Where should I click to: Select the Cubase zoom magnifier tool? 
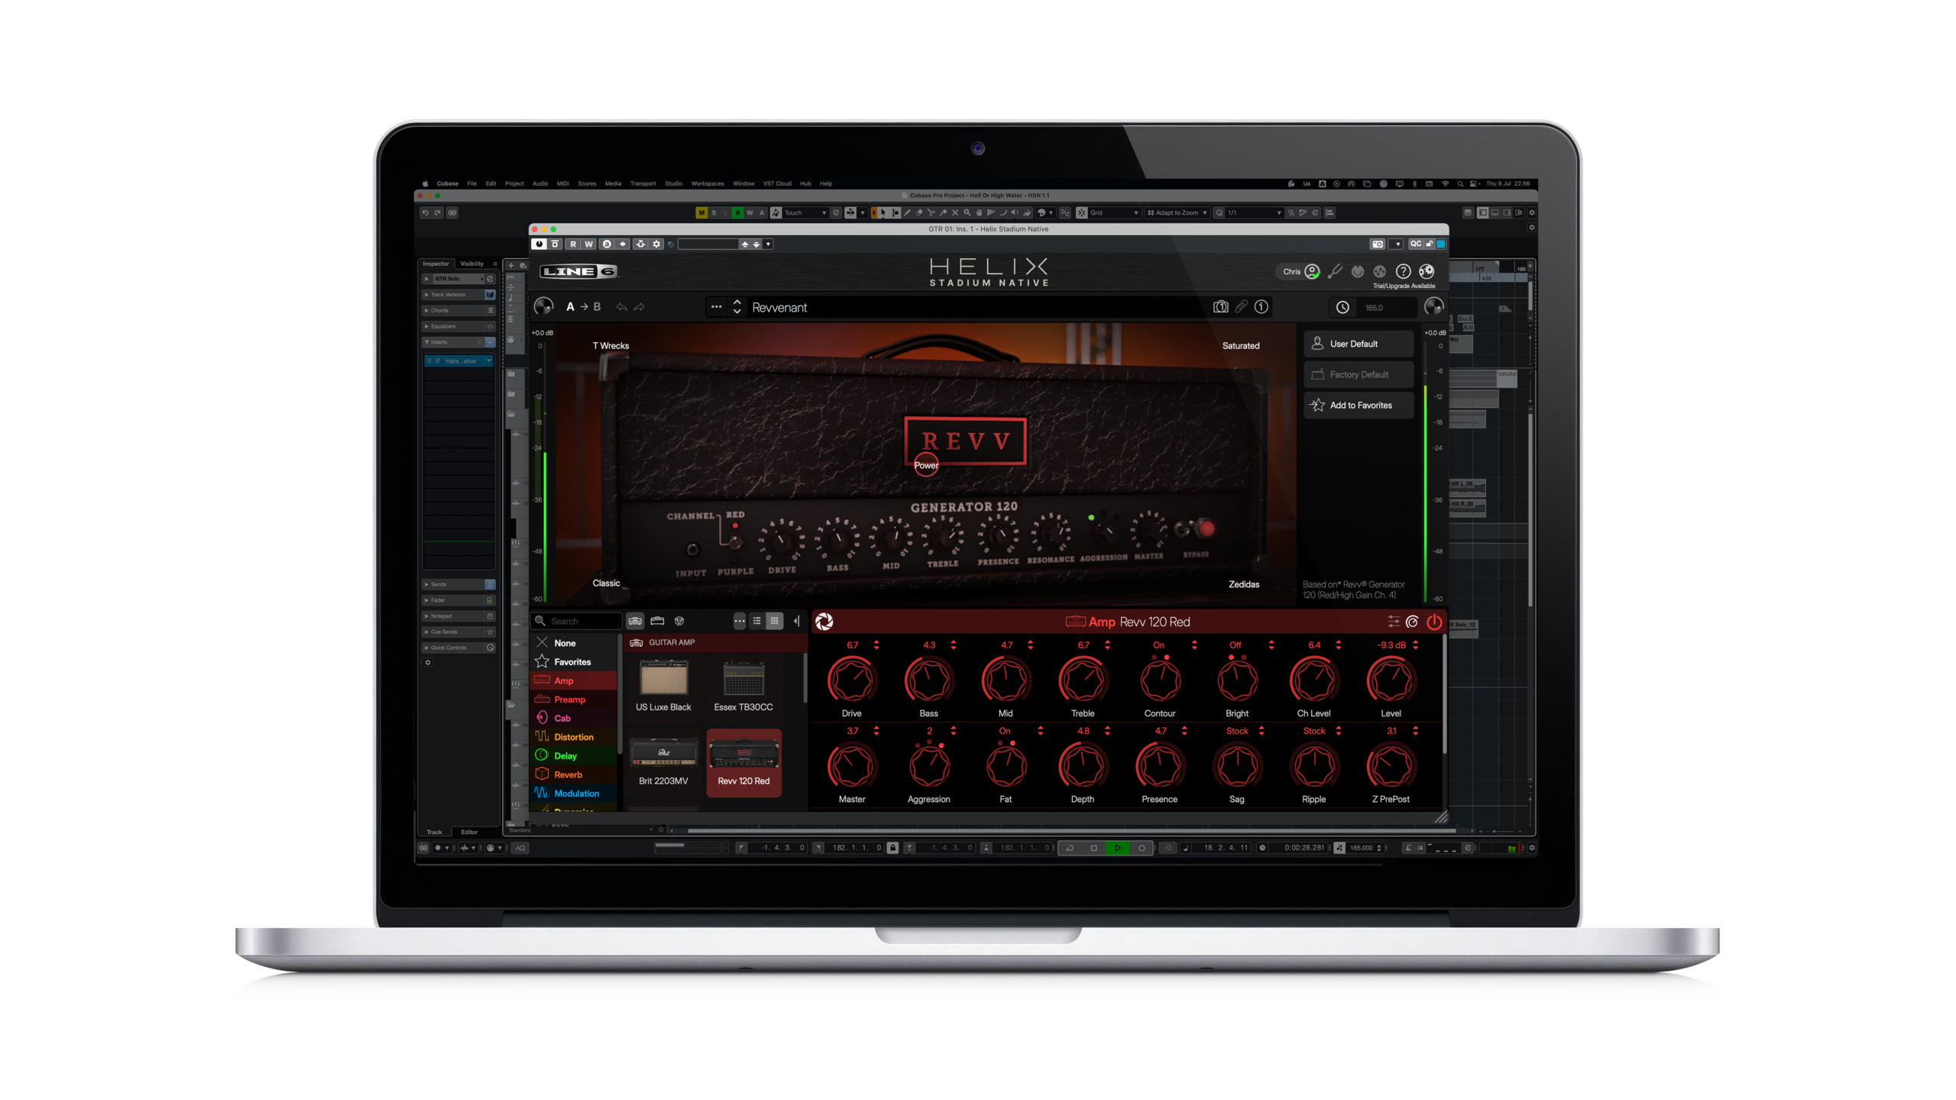coord(967,213)
